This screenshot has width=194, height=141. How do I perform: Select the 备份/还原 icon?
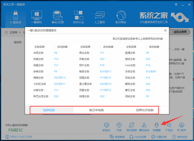click(58, 17)
